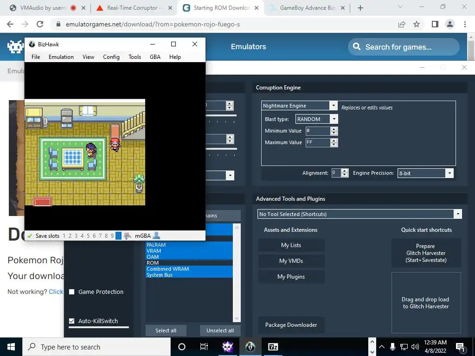Viewport: 475px width, 356px height.
Task: Switch to BizHawk from the taskbar
Action: tap(250, 347)
